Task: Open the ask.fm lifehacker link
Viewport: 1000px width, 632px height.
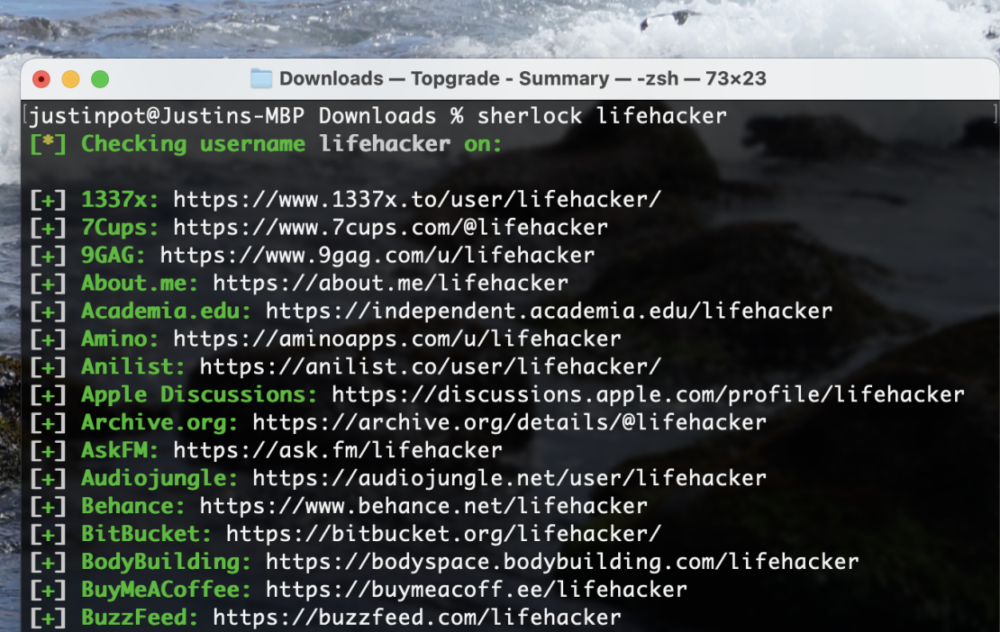Action: tap(338, 450)
